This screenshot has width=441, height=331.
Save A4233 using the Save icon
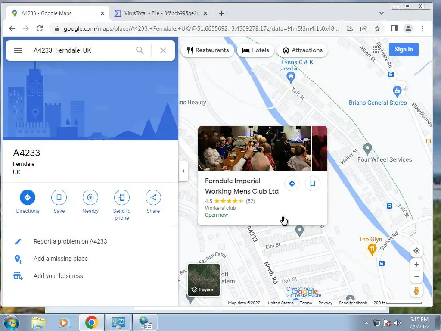pyautogui.click(x=59, y=197)
